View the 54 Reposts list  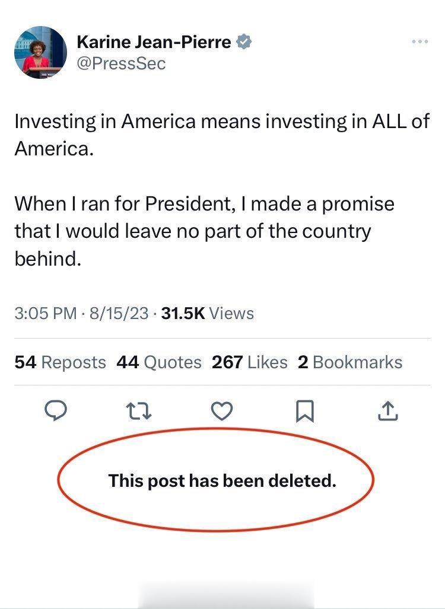(x=60, y=362)
